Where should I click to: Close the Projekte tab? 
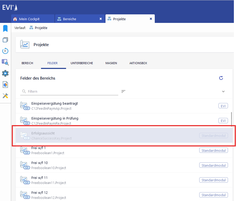coord(151,19)
